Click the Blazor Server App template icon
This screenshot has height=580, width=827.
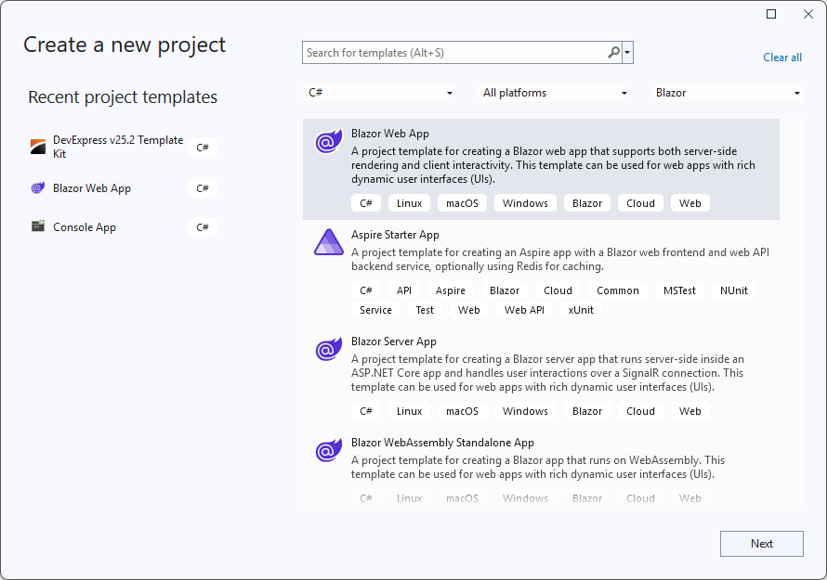(328, 350)
